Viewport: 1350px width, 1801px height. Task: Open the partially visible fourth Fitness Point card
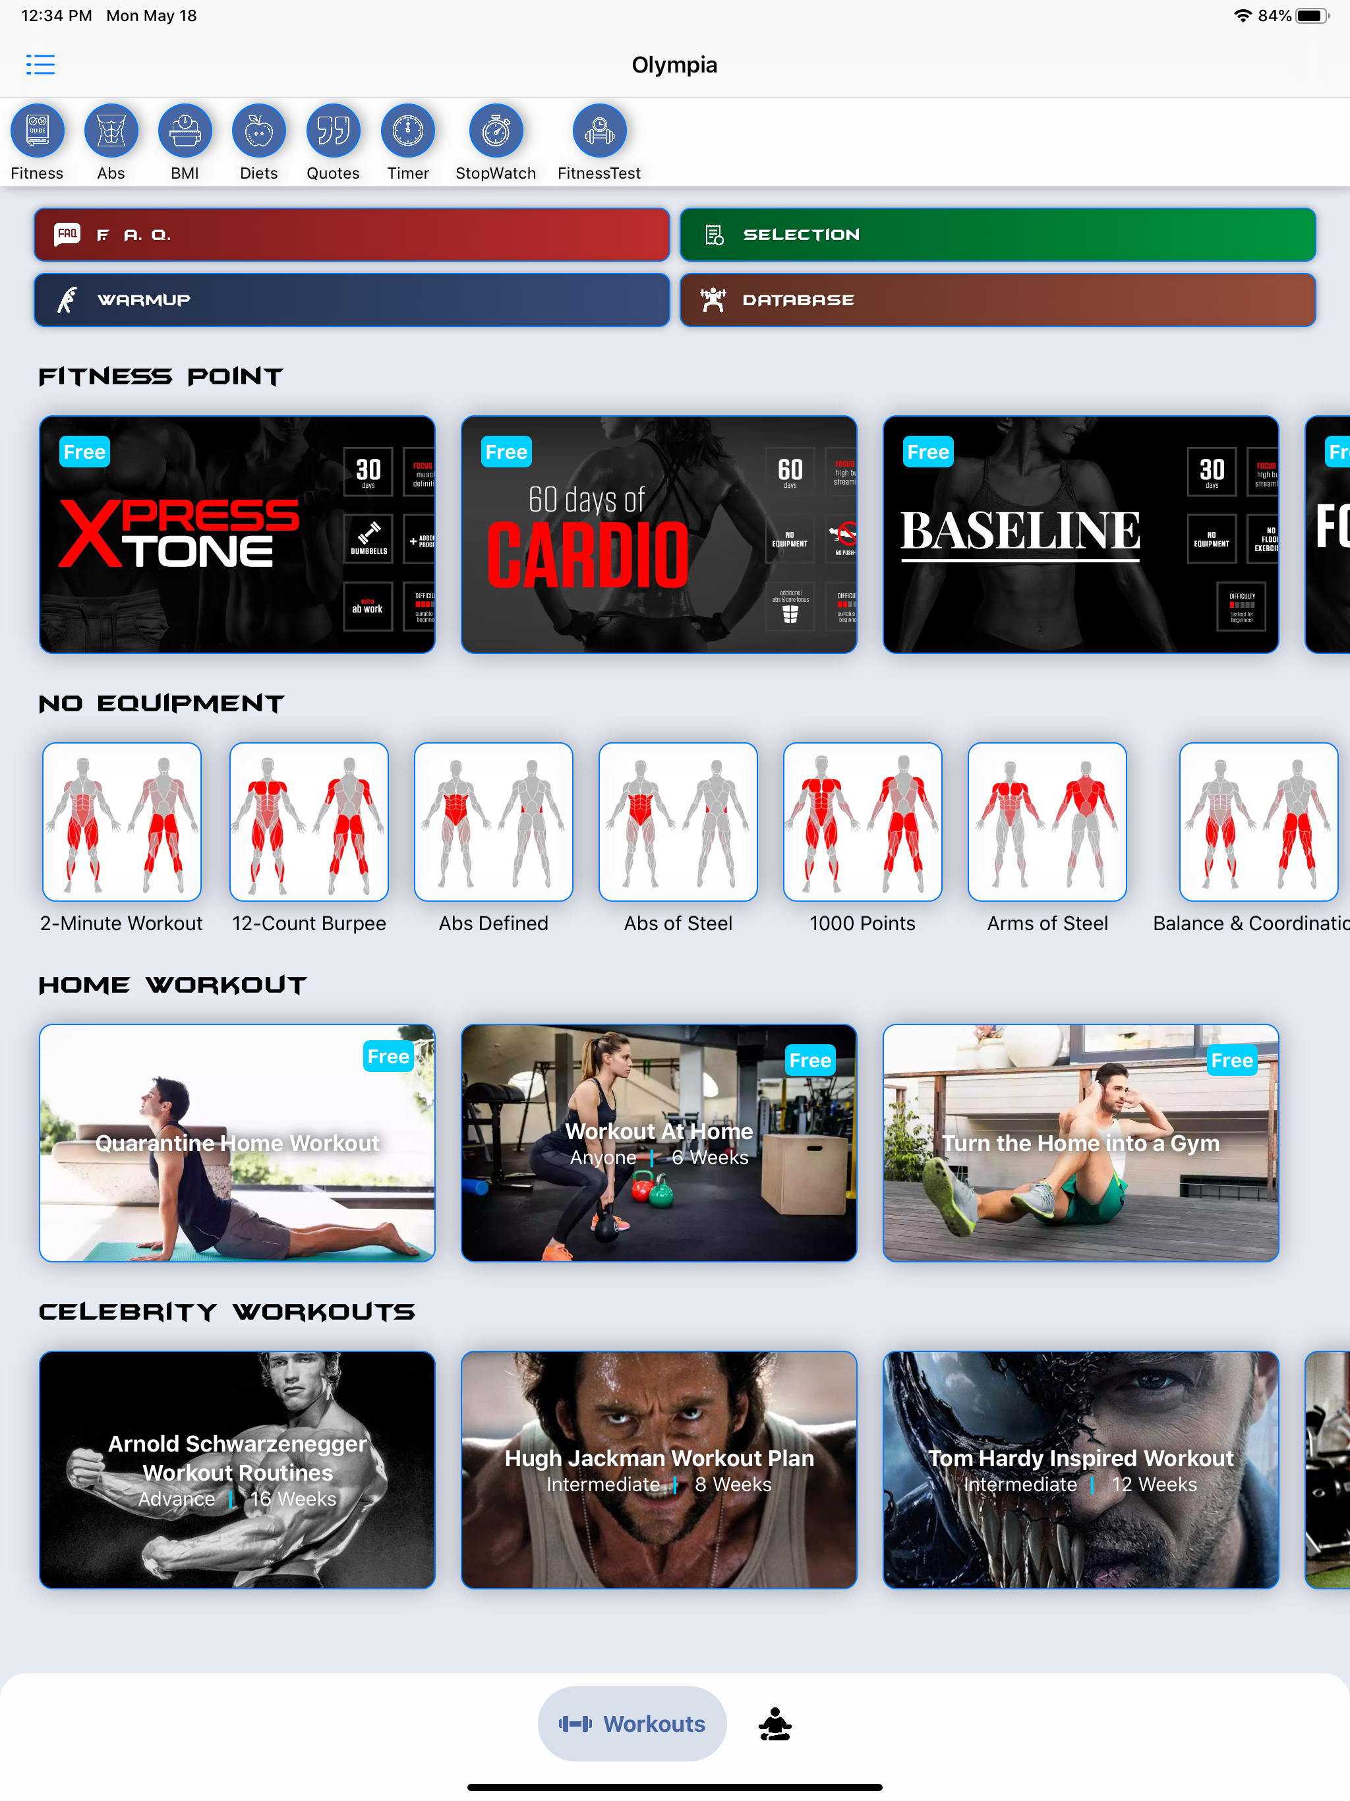point(1327,534)
